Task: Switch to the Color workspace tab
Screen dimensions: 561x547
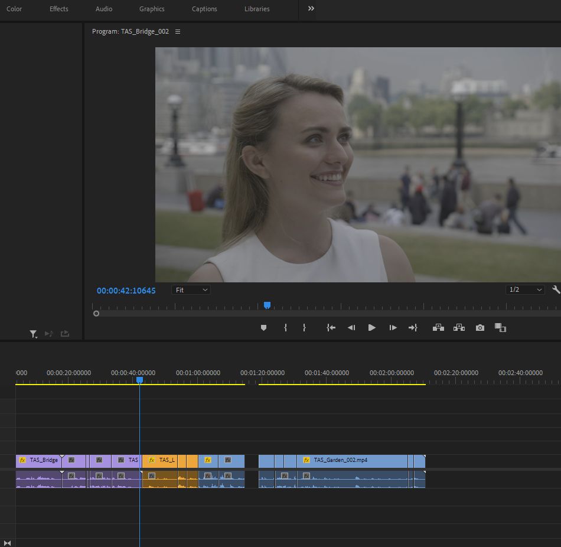Action: coord(14,9)
